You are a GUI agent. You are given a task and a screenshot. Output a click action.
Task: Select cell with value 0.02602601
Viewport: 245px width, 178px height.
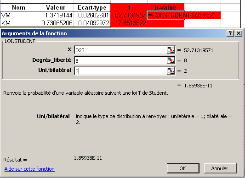92,15
